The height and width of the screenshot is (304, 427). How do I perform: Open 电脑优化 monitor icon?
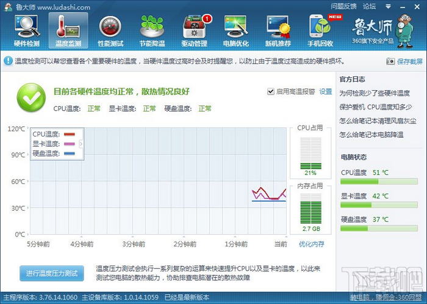tap(236, 27)
